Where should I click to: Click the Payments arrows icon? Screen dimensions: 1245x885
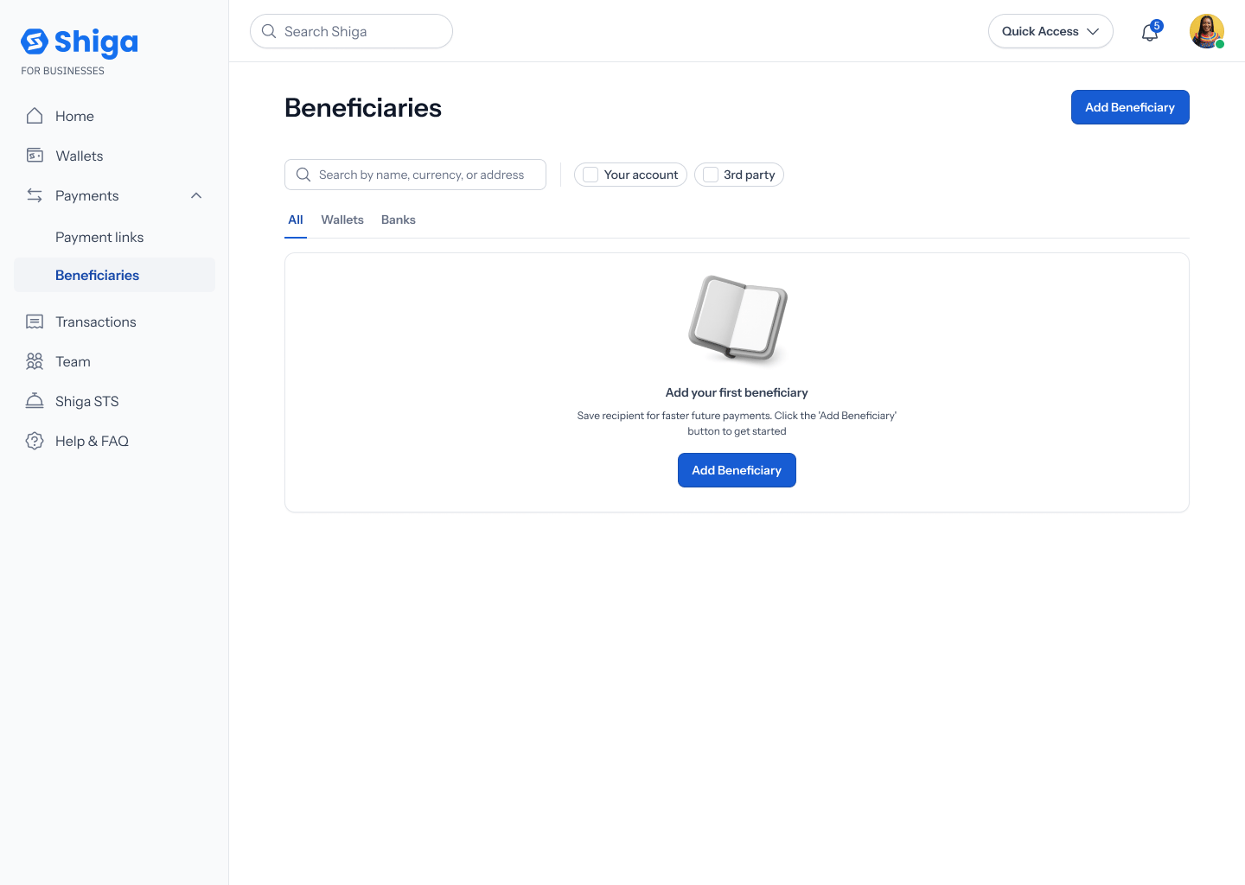pyautogui.click(x=35, y=195)
